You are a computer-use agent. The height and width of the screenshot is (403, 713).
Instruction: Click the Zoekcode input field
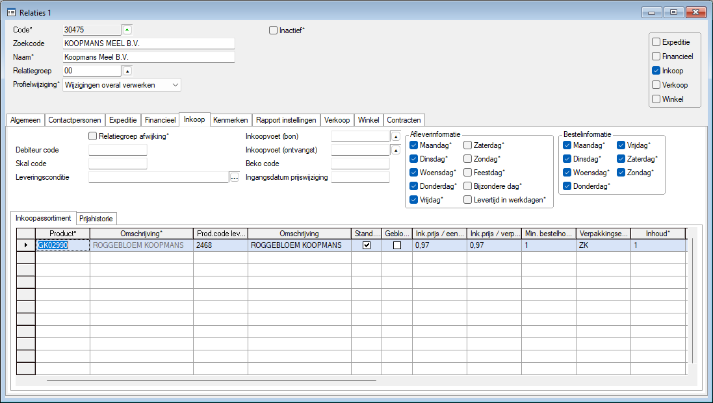(149, 43)
